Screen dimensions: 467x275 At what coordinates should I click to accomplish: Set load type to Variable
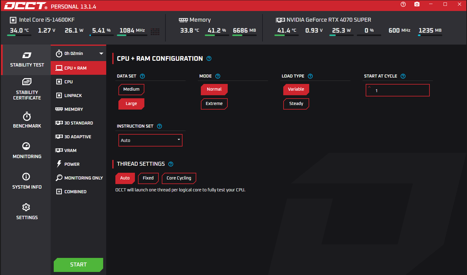(x=296, y=89)
